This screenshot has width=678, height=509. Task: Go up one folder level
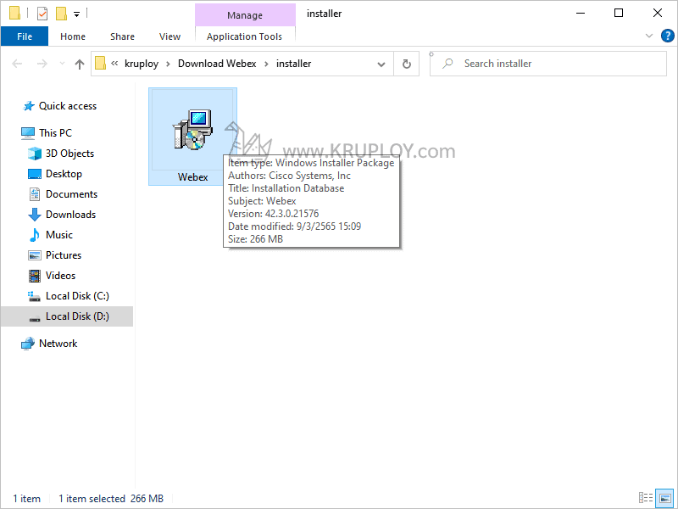[79, 64]
